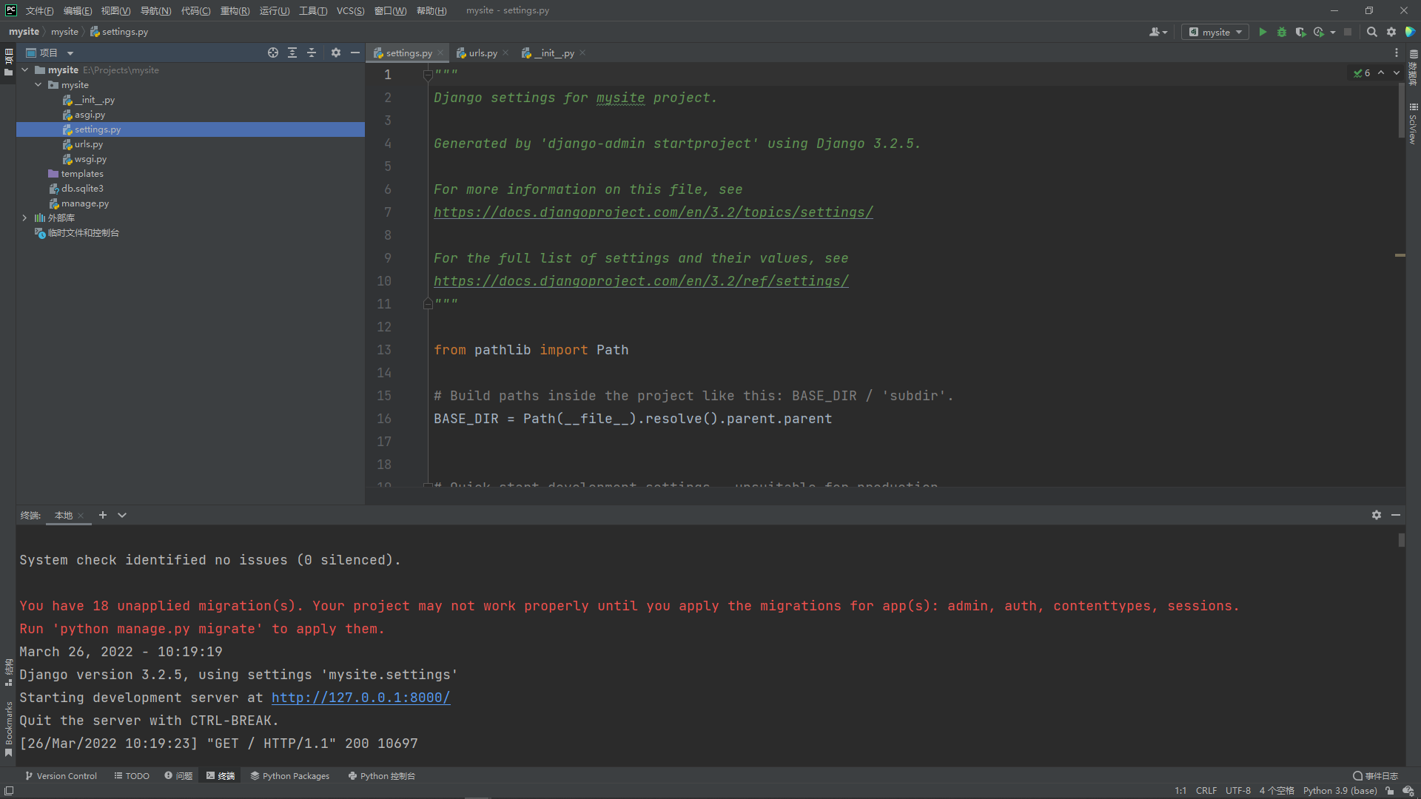The image size is (1421, 799).
Task: Open terminal session type dropdown
Action: (122, 515)
